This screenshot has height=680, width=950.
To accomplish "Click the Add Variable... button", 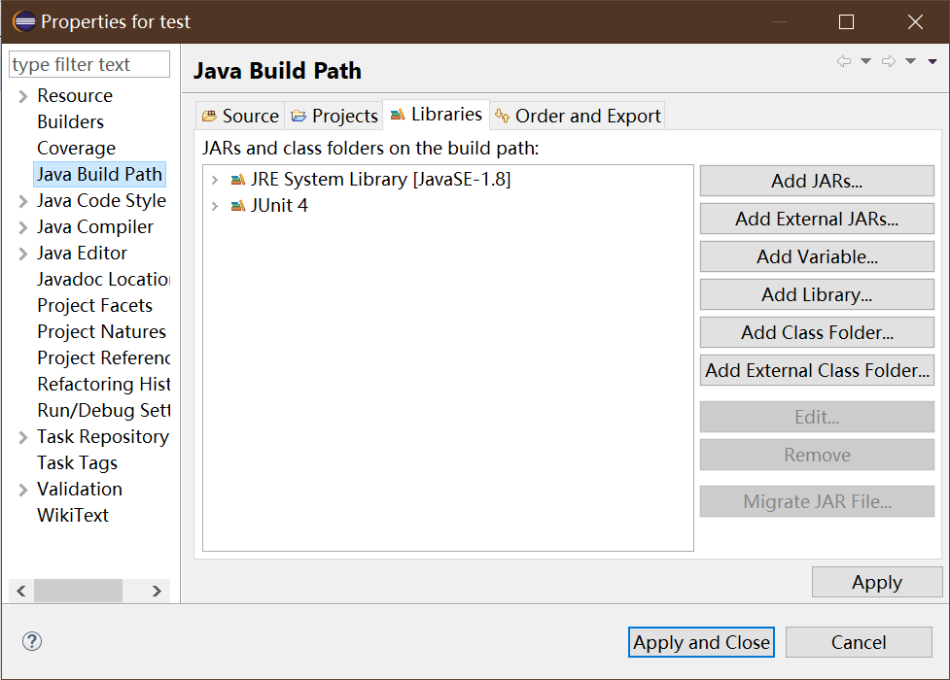I will (817, 256).
